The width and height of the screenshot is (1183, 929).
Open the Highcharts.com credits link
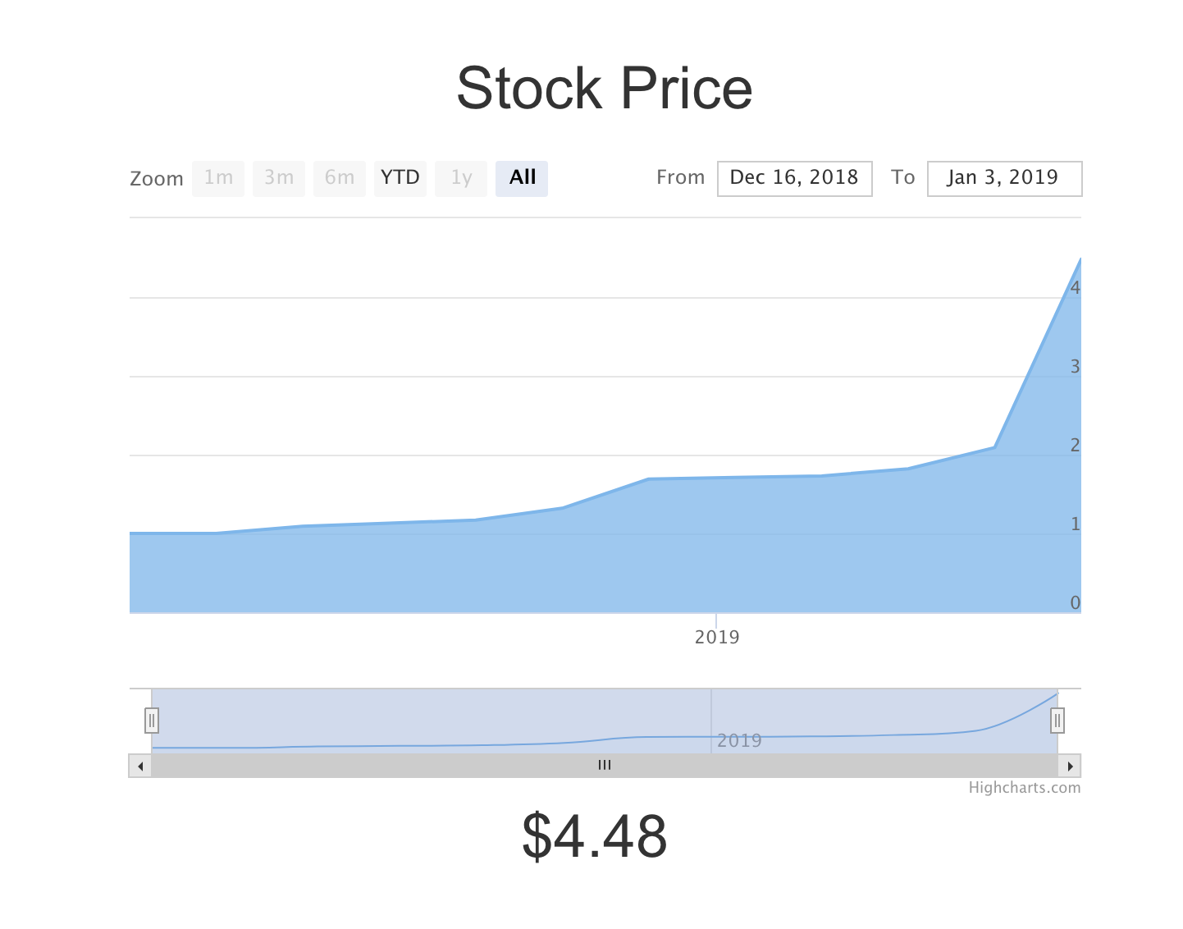coord(1024,788)
